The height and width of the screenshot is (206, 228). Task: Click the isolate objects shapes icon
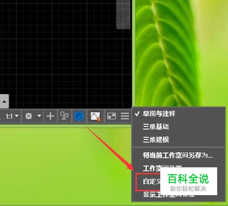pyautogui.click(x=64, y=116)
